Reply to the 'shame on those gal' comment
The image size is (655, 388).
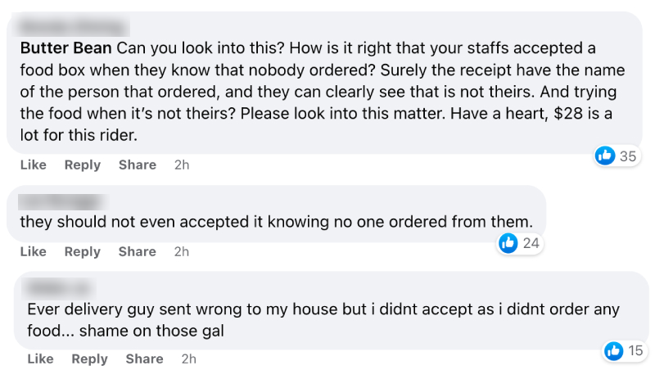pos(89,359)
